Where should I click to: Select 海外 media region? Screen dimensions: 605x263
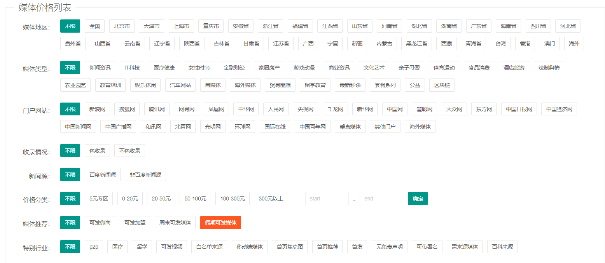tap(574, 44)
